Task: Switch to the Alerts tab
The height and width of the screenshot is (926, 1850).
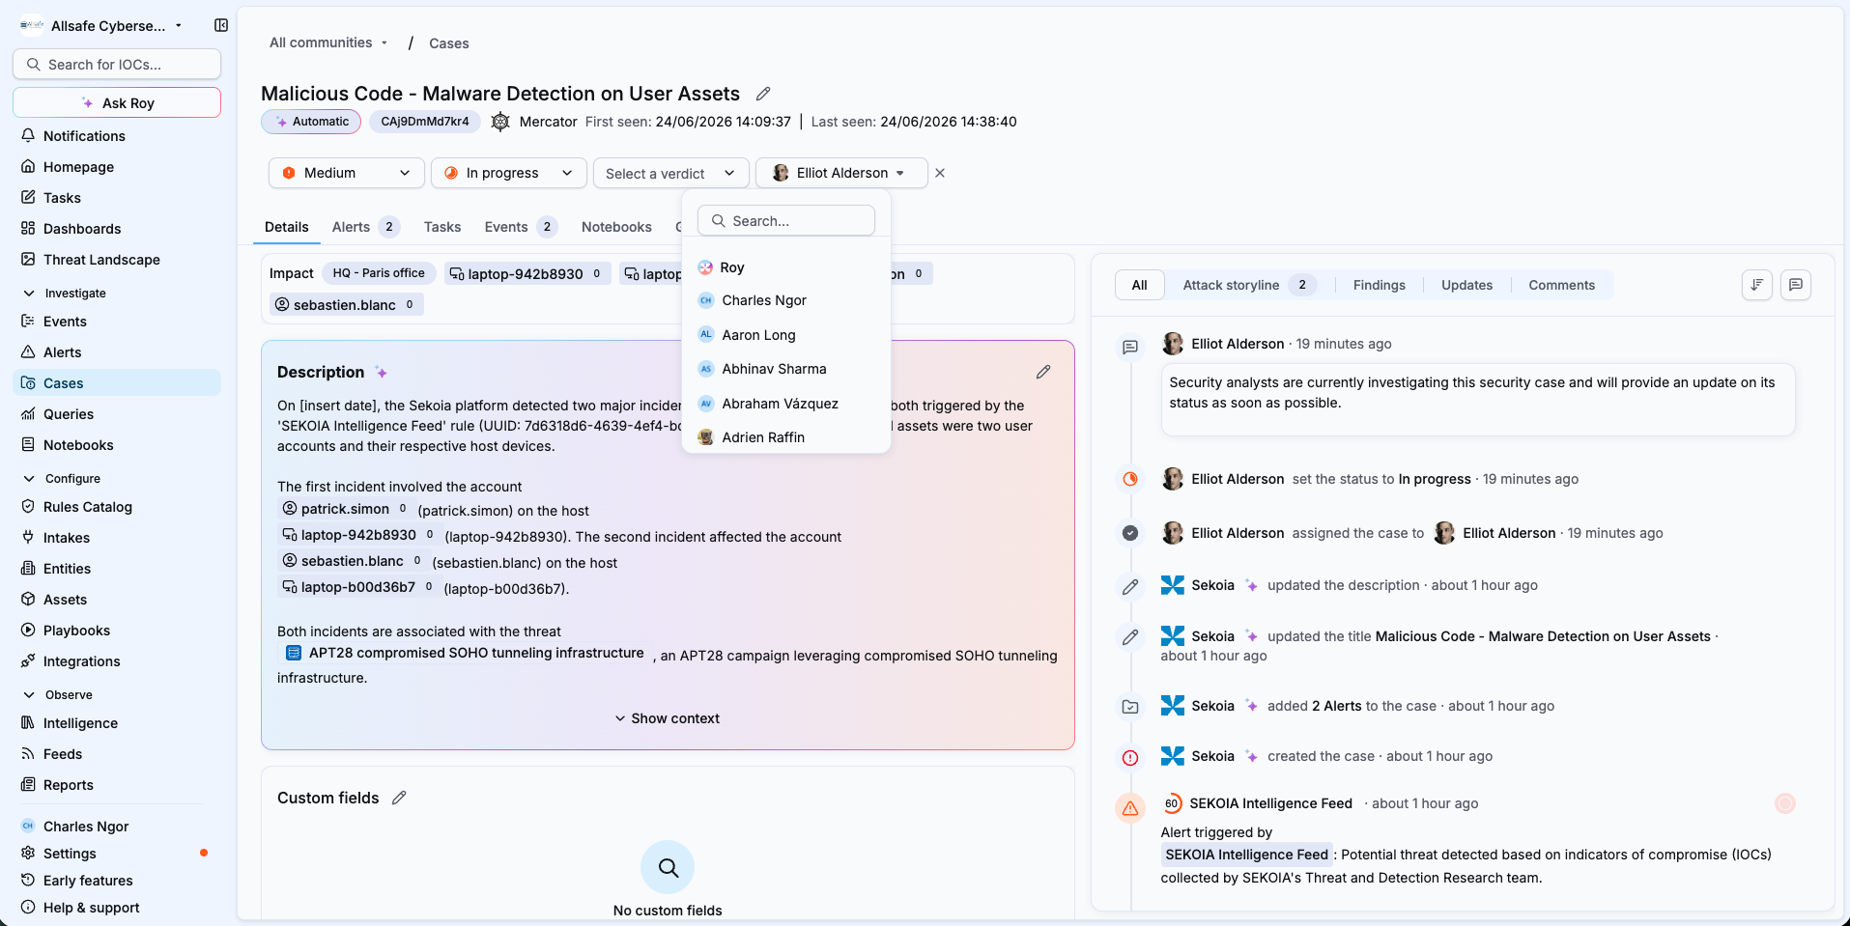Action: [365, 227]
